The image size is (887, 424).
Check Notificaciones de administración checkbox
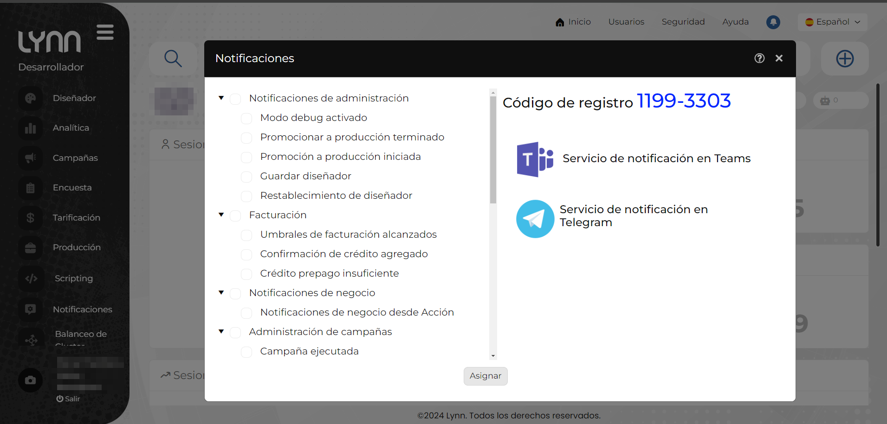235,99
